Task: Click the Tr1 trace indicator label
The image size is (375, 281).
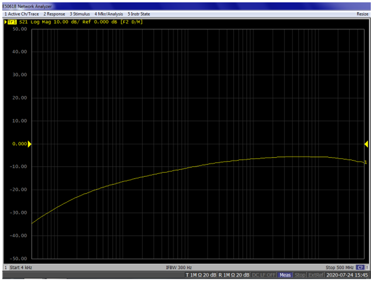Action: point(11,22)
